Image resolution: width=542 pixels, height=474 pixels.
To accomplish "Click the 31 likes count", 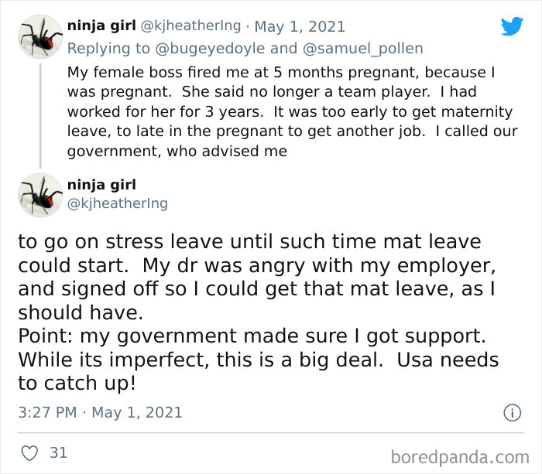I will tap(58, 453).
